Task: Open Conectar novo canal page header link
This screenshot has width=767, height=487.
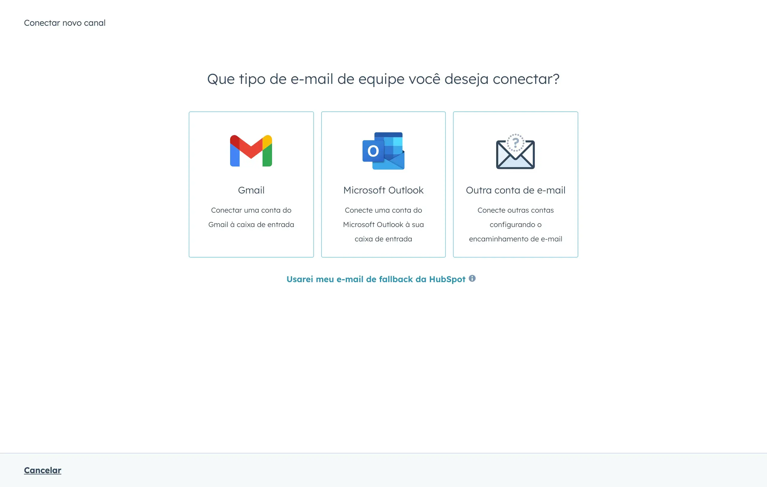Action: tap(64, 22)
